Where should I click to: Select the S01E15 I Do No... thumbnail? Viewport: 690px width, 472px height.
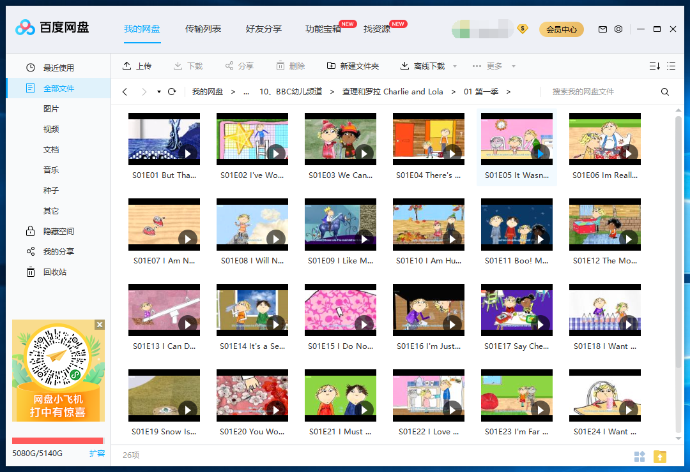(x=340, y=310)
